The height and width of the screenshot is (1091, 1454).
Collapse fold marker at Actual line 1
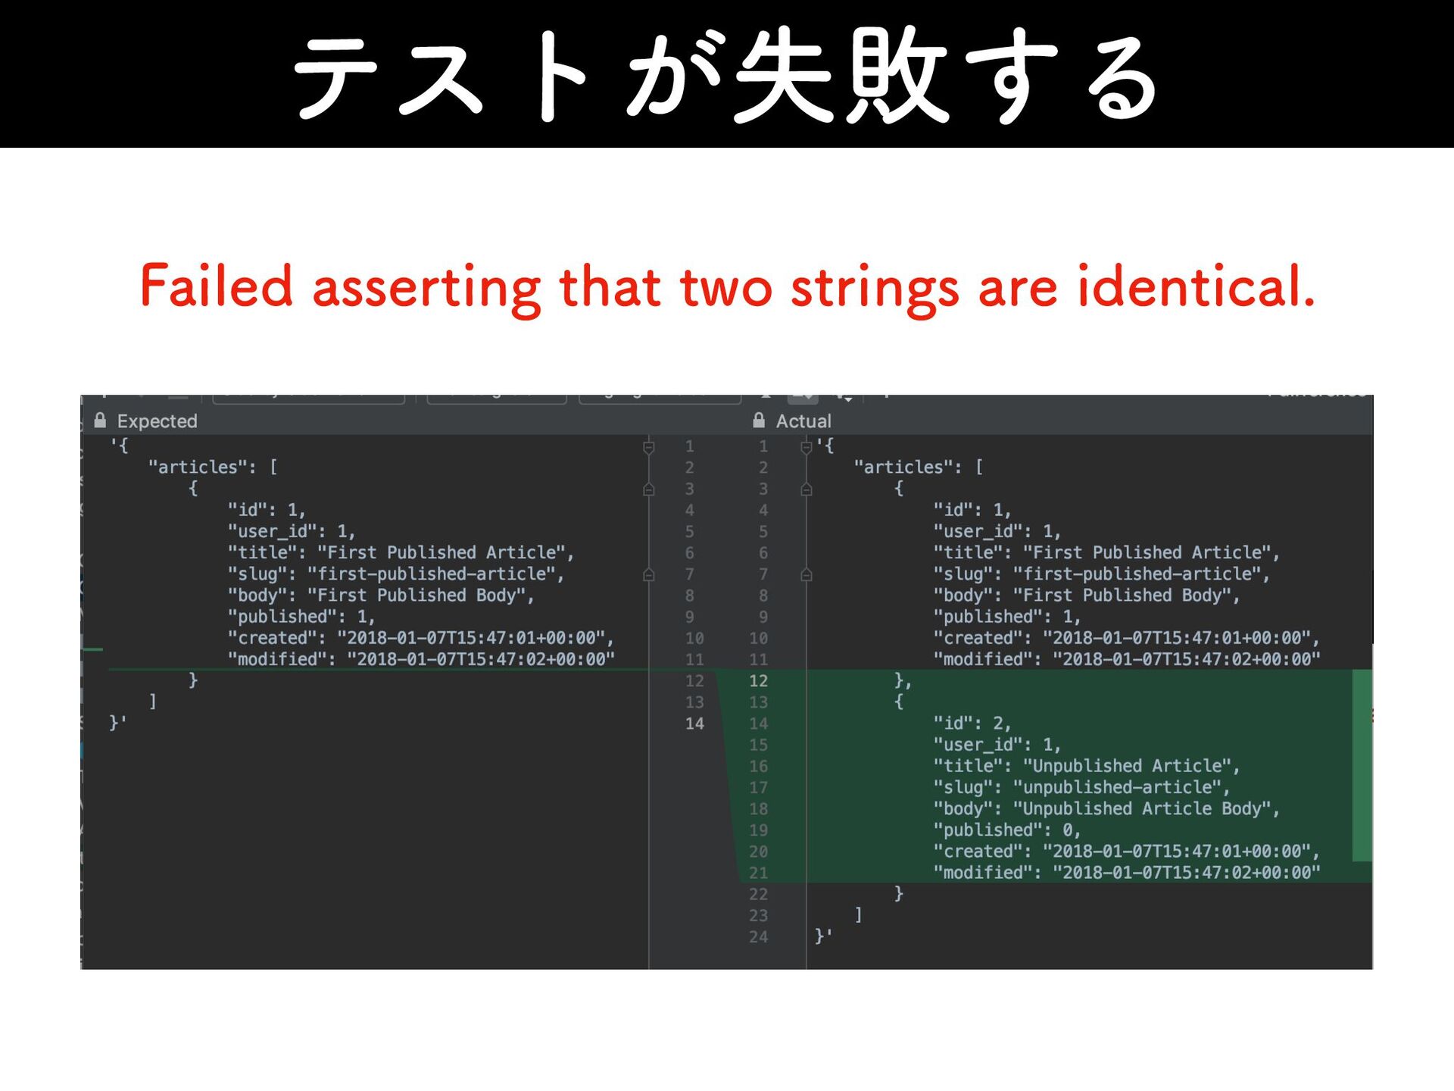pyautogui.click(x=807, y=447)
